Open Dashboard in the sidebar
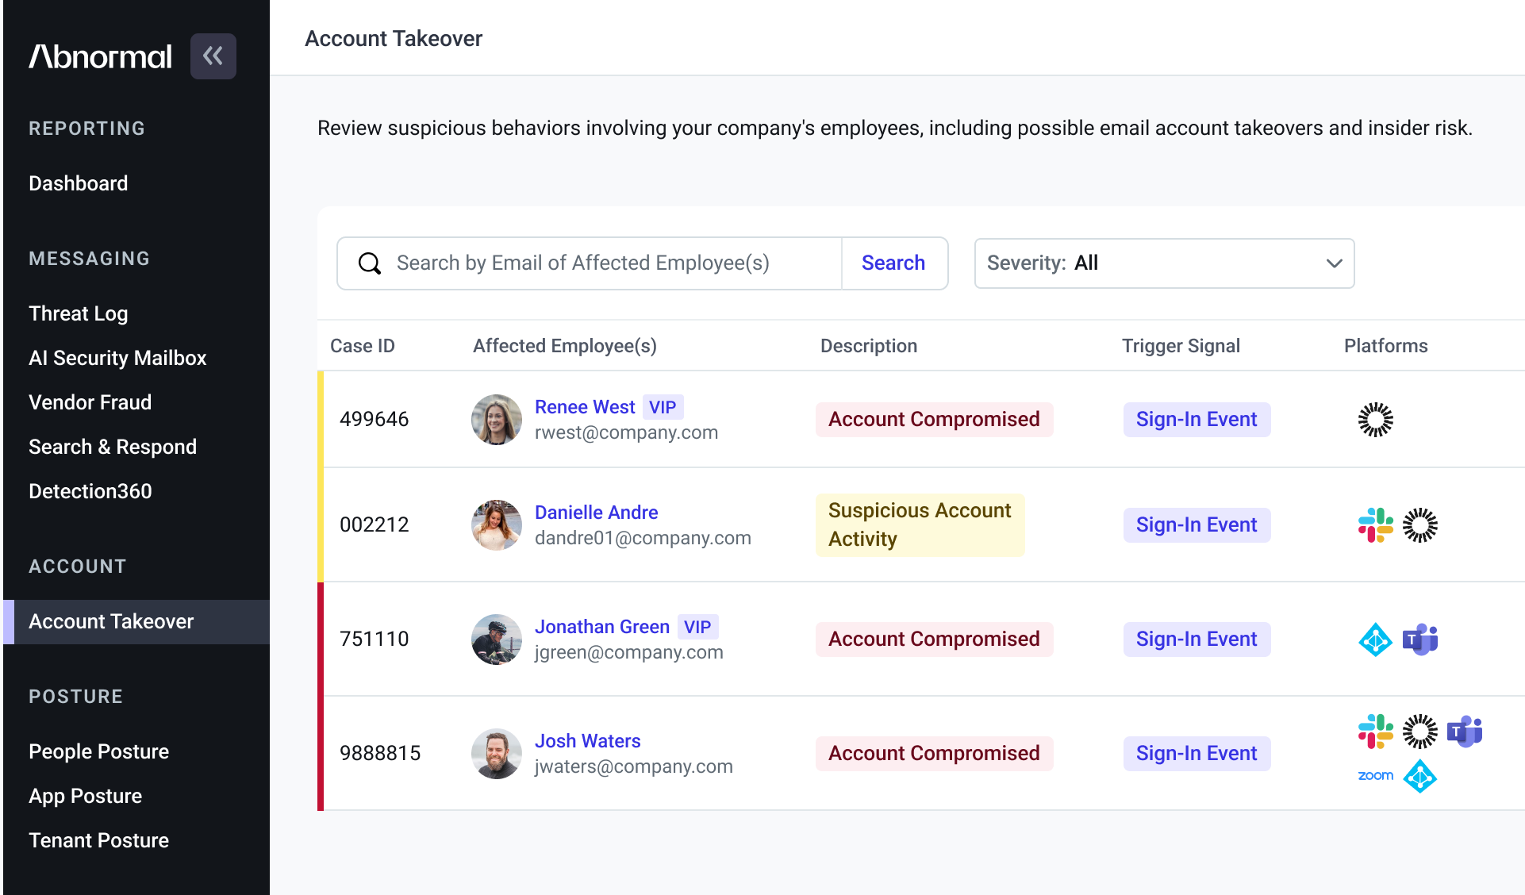This screenshot has width=1525, height=895. pos(78,183)
